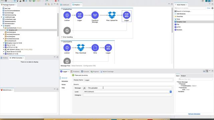Collapse the dropbox project tree
This screenshot has height=120, width=214.
[2, 26]
